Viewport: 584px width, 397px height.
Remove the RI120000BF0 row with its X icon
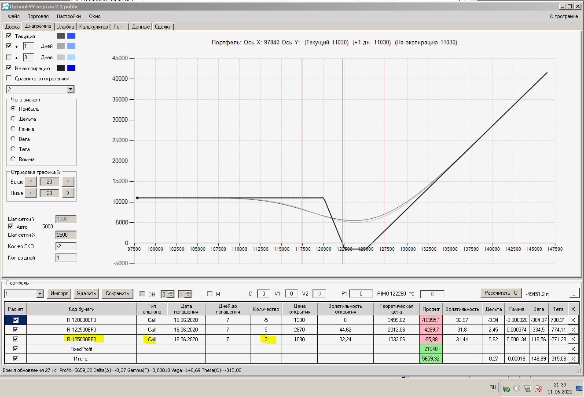(573, 320)
